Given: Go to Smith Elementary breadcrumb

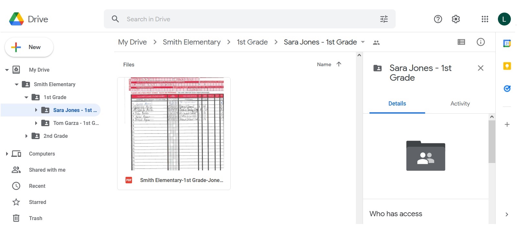Looking at the screenshot, I should click(192, 42).
